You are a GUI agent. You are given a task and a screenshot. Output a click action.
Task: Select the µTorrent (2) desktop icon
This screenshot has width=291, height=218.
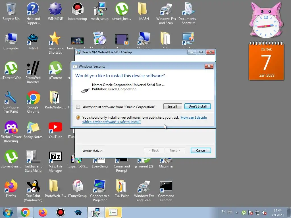[144, 163]
